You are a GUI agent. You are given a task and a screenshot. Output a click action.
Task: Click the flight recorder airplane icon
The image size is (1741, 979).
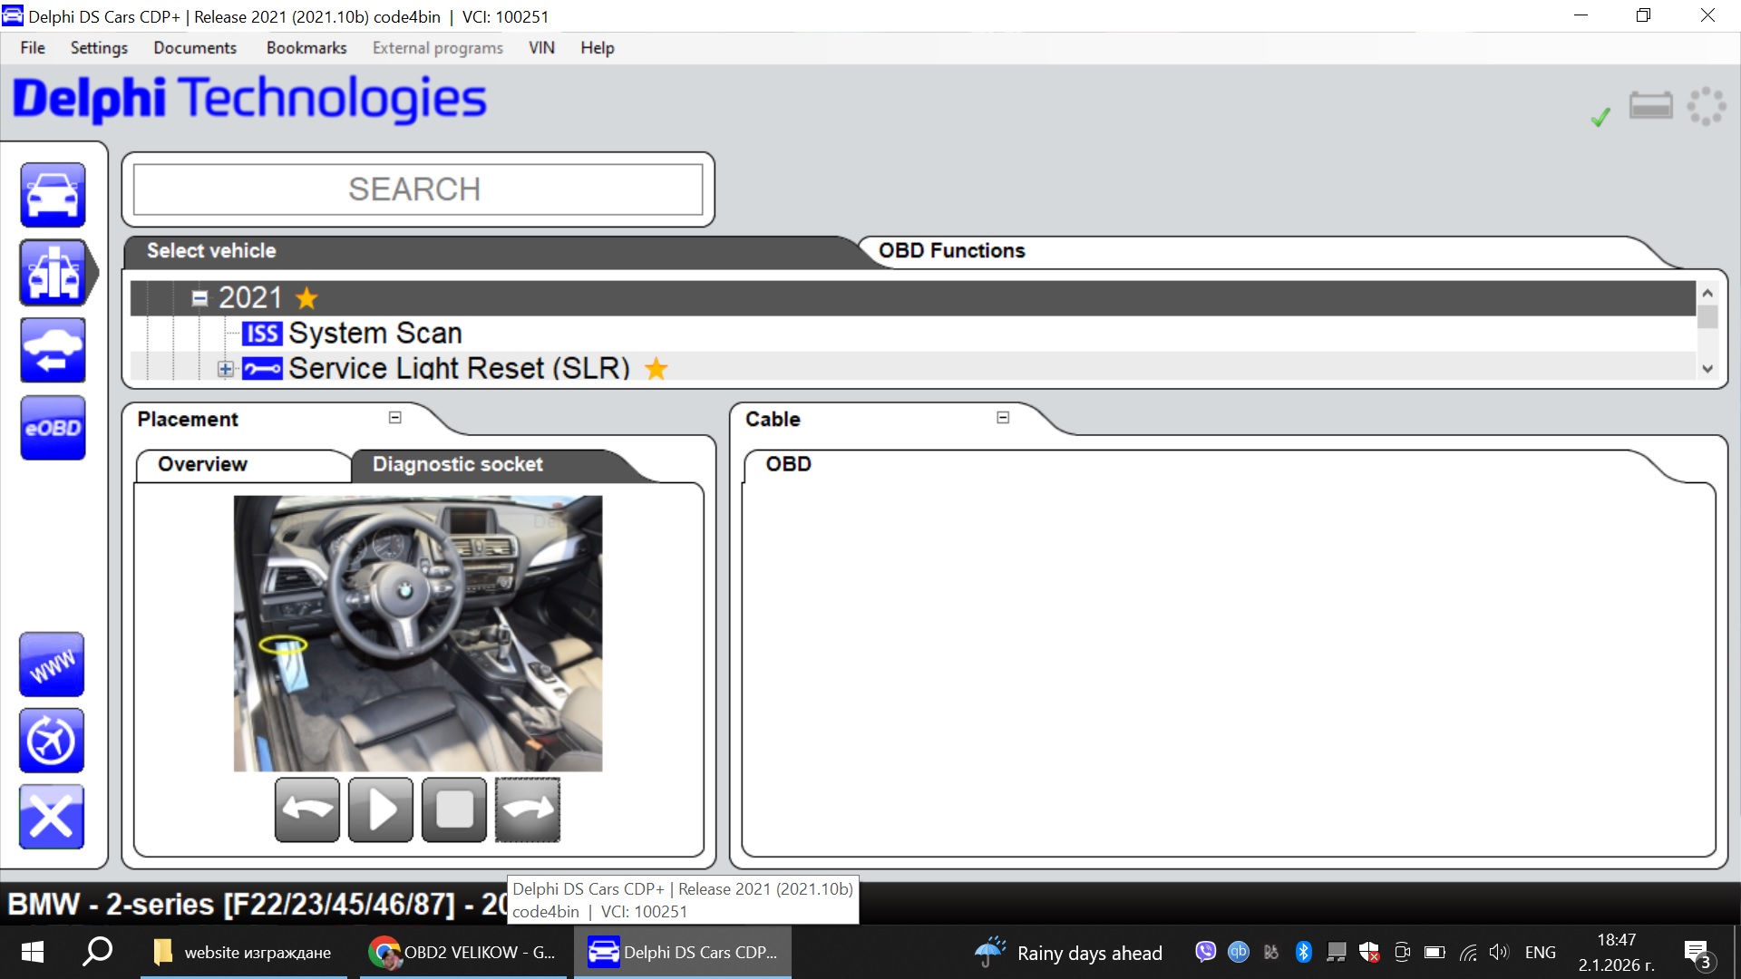(x=52, y=741)
